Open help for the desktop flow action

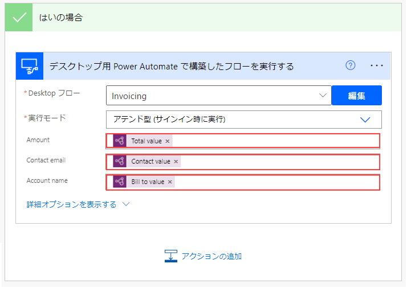pos(350,65)
